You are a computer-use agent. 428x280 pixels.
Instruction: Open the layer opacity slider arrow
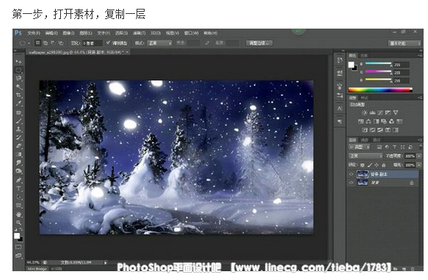(x=419, y=156)
